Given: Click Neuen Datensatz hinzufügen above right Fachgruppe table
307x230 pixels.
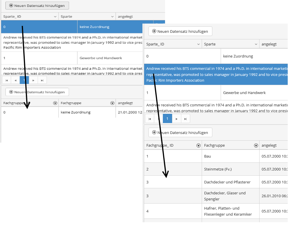Looking at the screenshot, I should 180,133.
